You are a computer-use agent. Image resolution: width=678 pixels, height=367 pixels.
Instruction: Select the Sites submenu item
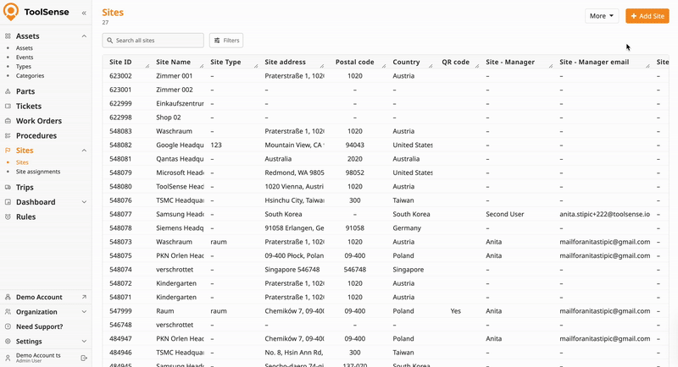[22, 162]
